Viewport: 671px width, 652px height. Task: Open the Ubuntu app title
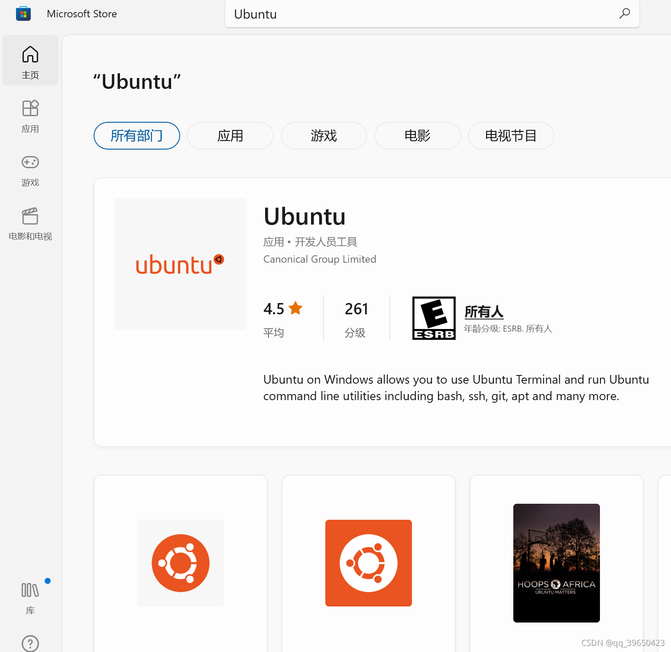305,216
